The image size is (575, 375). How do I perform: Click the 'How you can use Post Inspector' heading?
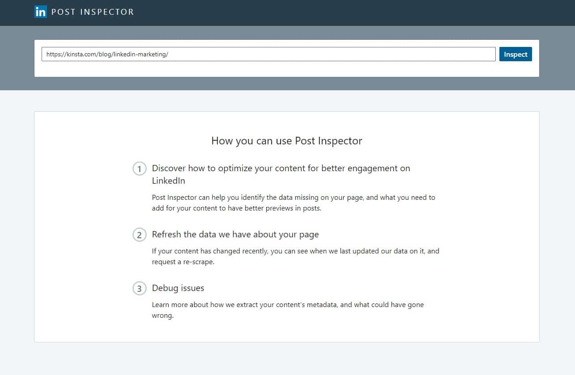tap(286, 141)
